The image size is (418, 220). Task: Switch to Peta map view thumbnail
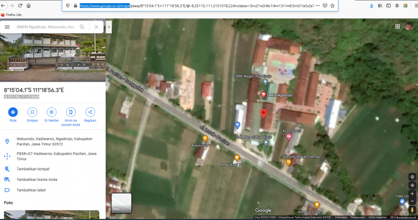121,204
